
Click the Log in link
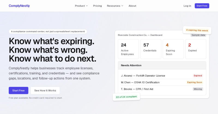[187, 6]
